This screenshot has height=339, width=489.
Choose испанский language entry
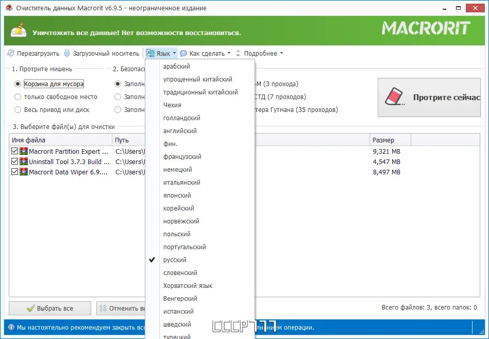click(200, 312)
